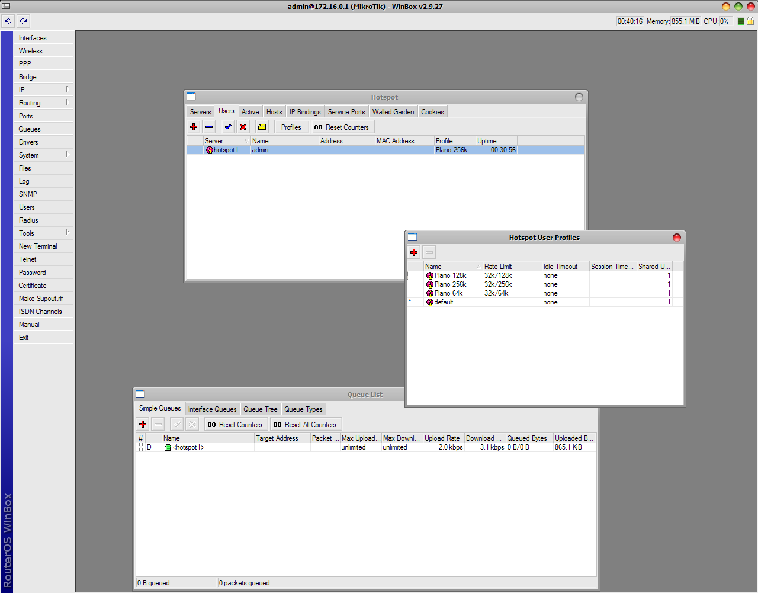Open the Log from the sidebar
Image resolution: width=758 pixels, height=593 pixels.
pyautogui.click(x=44, y=181)
